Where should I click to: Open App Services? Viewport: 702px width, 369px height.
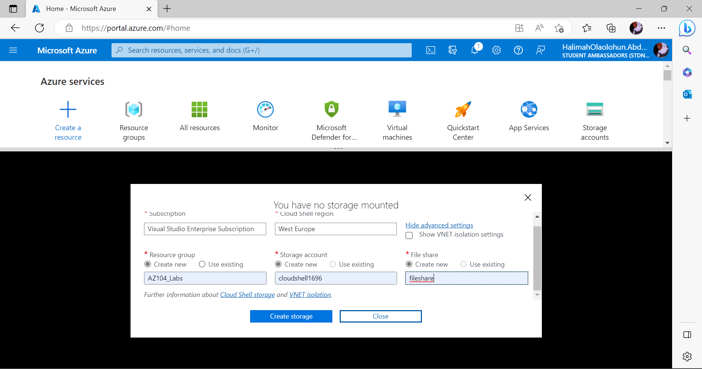[x=529, y=116]
